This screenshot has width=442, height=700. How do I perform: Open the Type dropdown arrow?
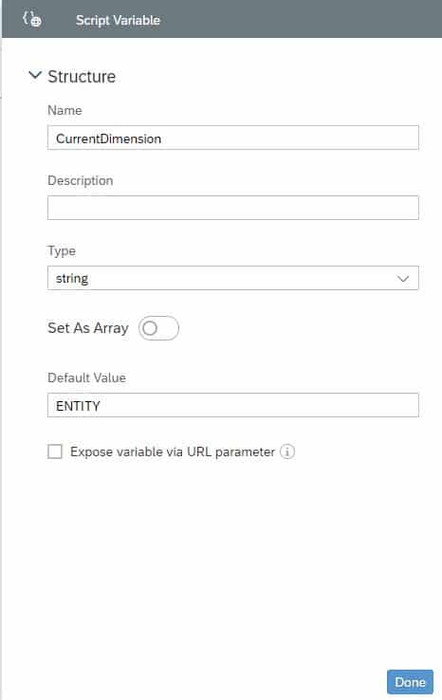point(403,279)
